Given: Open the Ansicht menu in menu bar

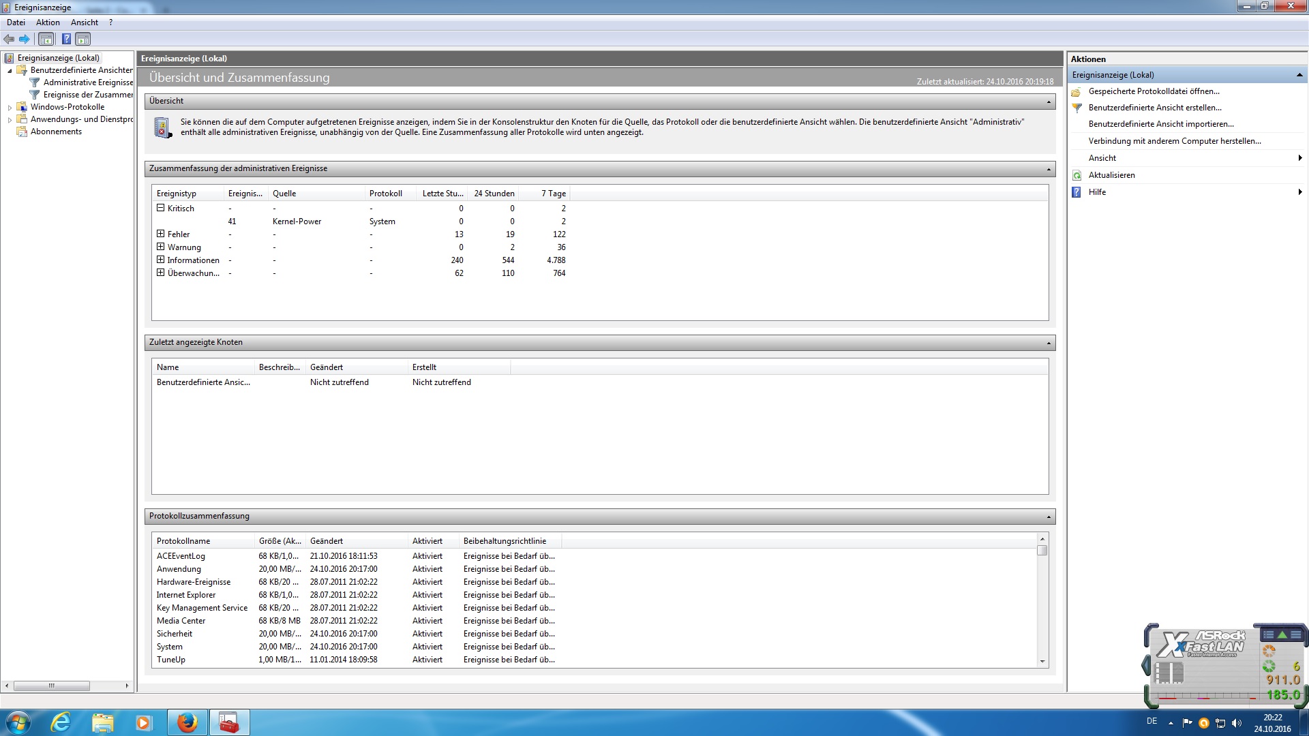Looking at the screenshot, I should (85, 22).
